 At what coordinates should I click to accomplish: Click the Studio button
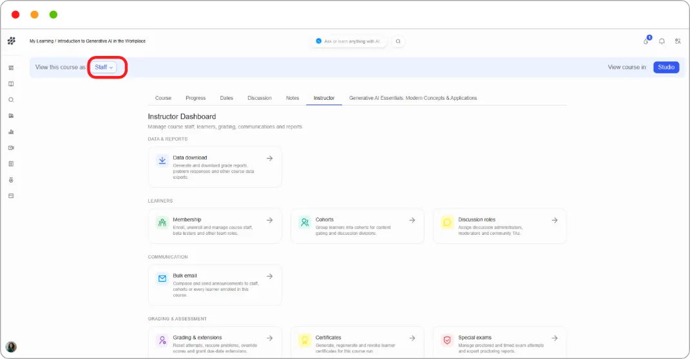pyautogui.click(x=666, y=67)
